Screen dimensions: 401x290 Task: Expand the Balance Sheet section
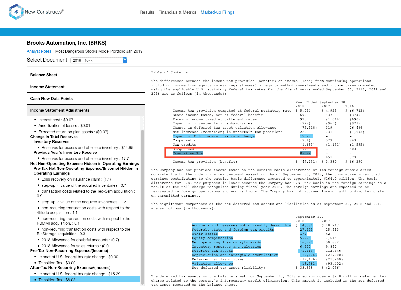click(86, 75)
